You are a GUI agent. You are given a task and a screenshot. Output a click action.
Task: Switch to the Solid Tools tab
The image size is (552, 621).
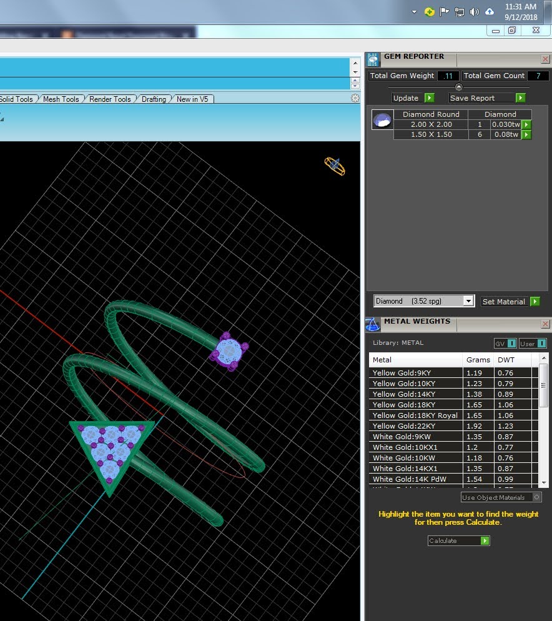[x=16, y=99]
